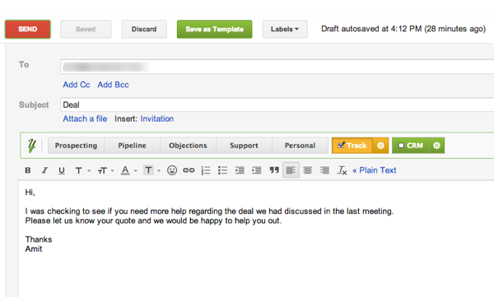Screen dimensions: 494x297
Task: Insert an emoticon
Action: (x=172, y=170)
